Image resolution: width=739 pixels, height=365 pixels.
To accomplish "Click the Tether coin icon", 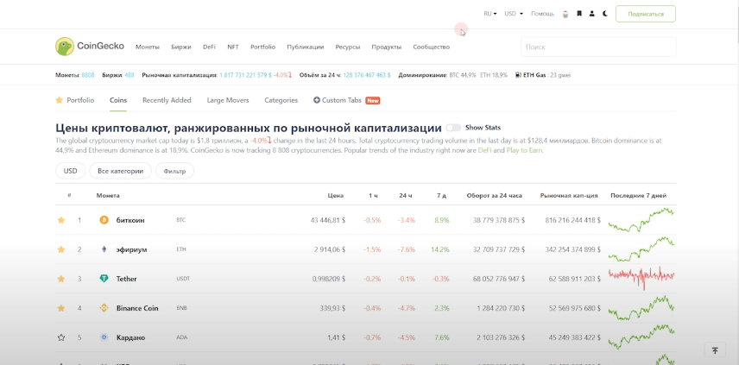I will pyautogui.click(x=104, y=279).
